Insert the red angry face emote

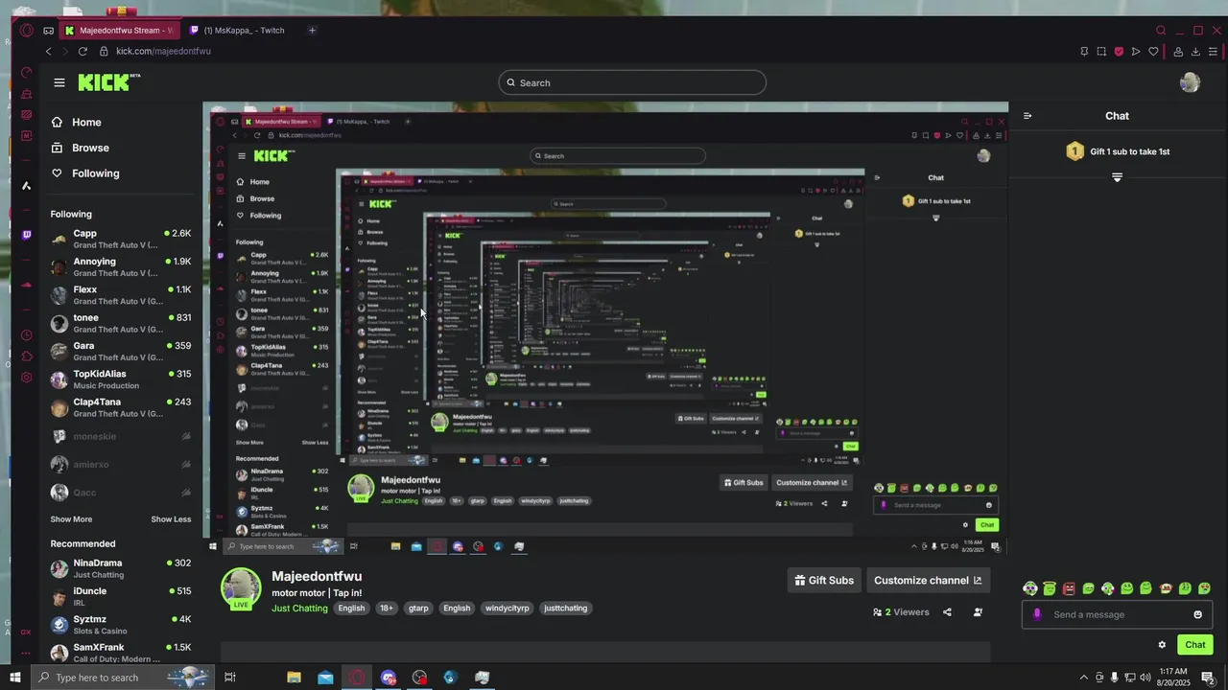(1069, 588)
